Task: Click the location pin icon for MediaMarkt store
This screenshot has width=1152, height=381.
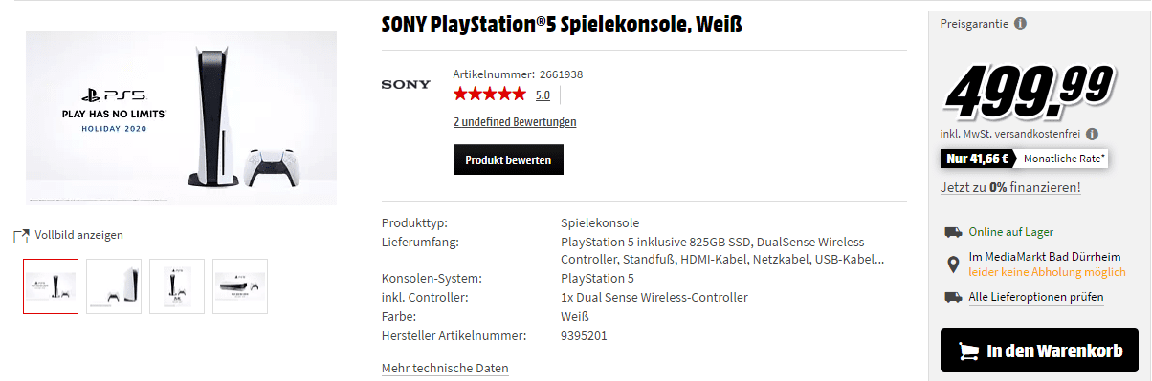Action: [952, 265]
